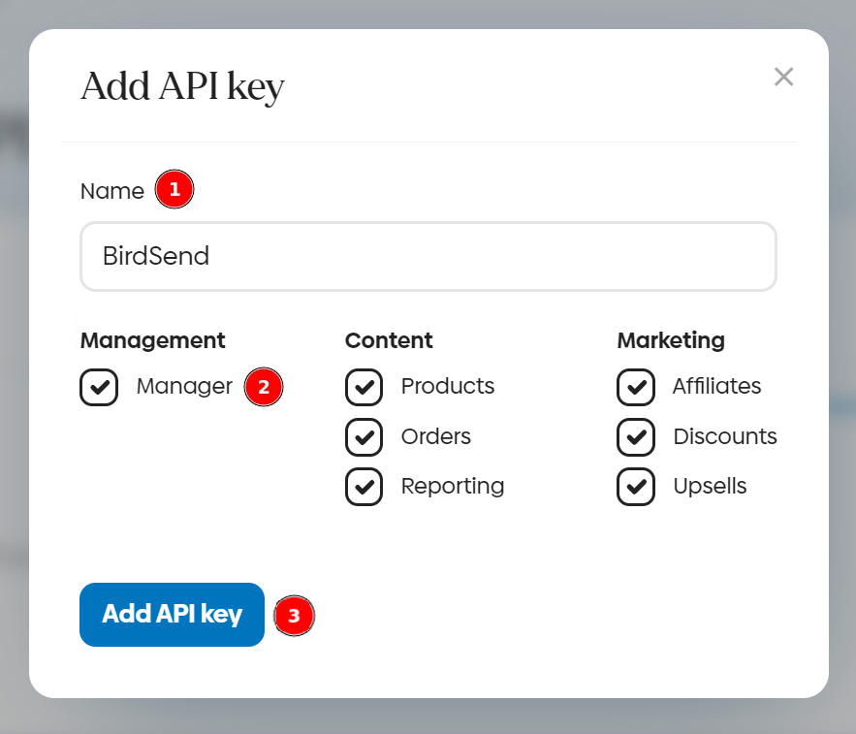Click the red step 3 badge
This screenshot has width=856, height=734.
295,615
